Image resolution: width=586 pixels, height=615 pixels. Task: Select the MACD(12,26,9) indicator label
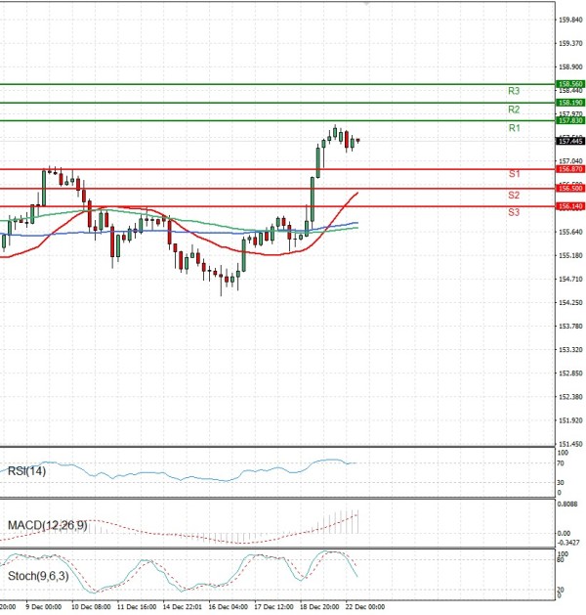pyautogui.click(x=48, y=526)
